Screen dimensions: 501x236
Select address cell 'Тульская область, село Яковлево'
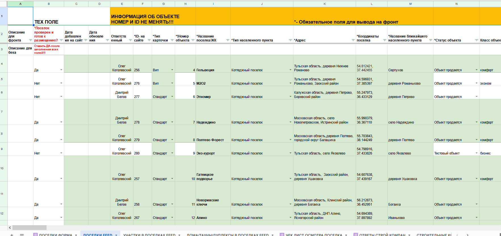click(x=325, y=149)
